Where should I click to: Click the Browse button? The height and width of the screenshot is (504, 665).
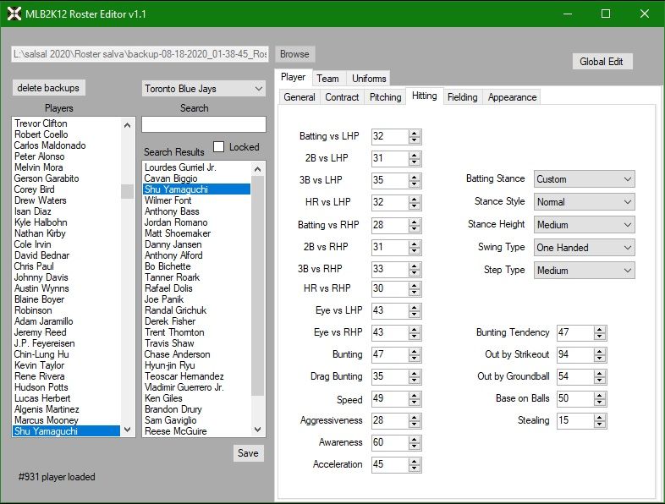[x=294, y=54]
